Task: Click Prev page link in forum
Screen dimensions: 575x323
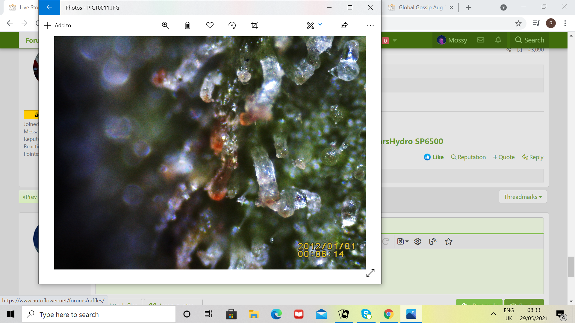Action: 29,197
